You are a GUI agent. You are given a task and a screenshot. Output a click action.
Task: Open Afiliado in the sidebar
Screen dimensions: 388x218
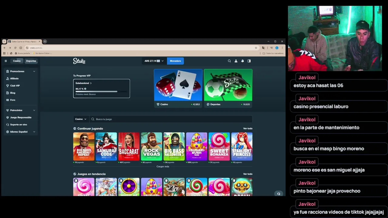pyautogui.click(x=20, y=78)
